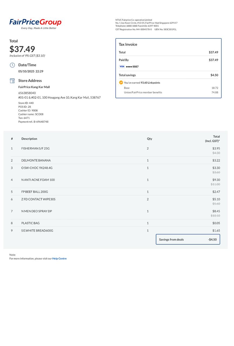This screenshot has height=346, width=234.
Task: Click the Visa card logo
Action: click(x=122, y=66)
